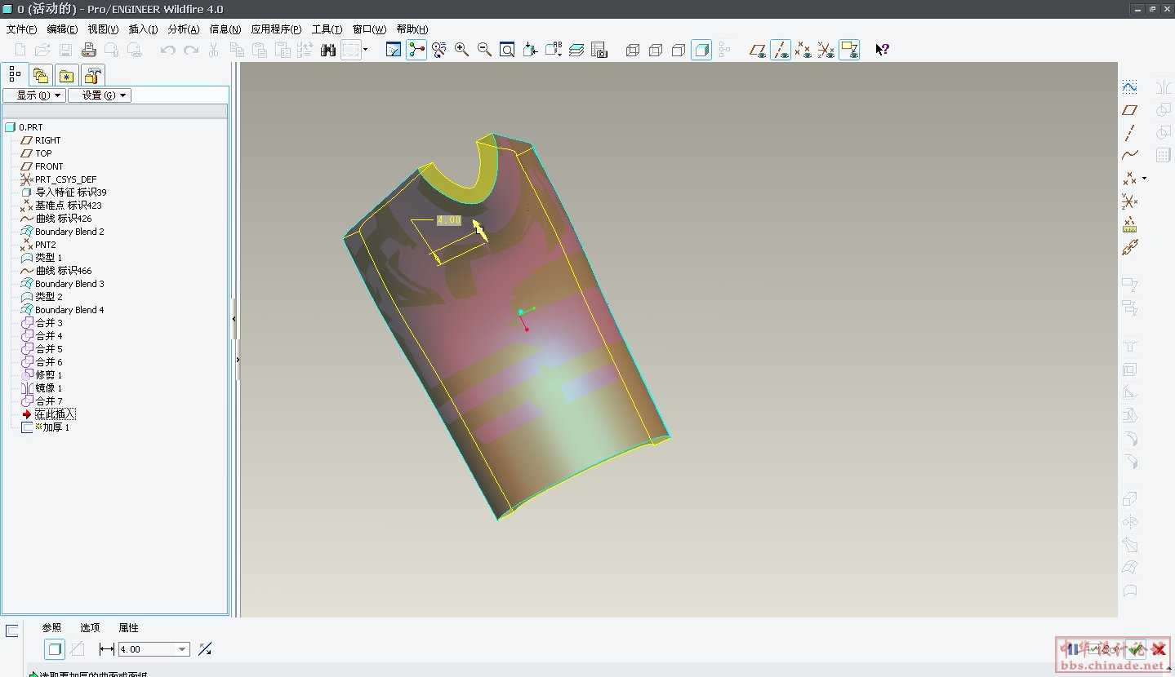Screen dimensions: 1175x677
Task: Click the Datum Plane tool
Action: pyautogui.click(x=1130, y=110)
